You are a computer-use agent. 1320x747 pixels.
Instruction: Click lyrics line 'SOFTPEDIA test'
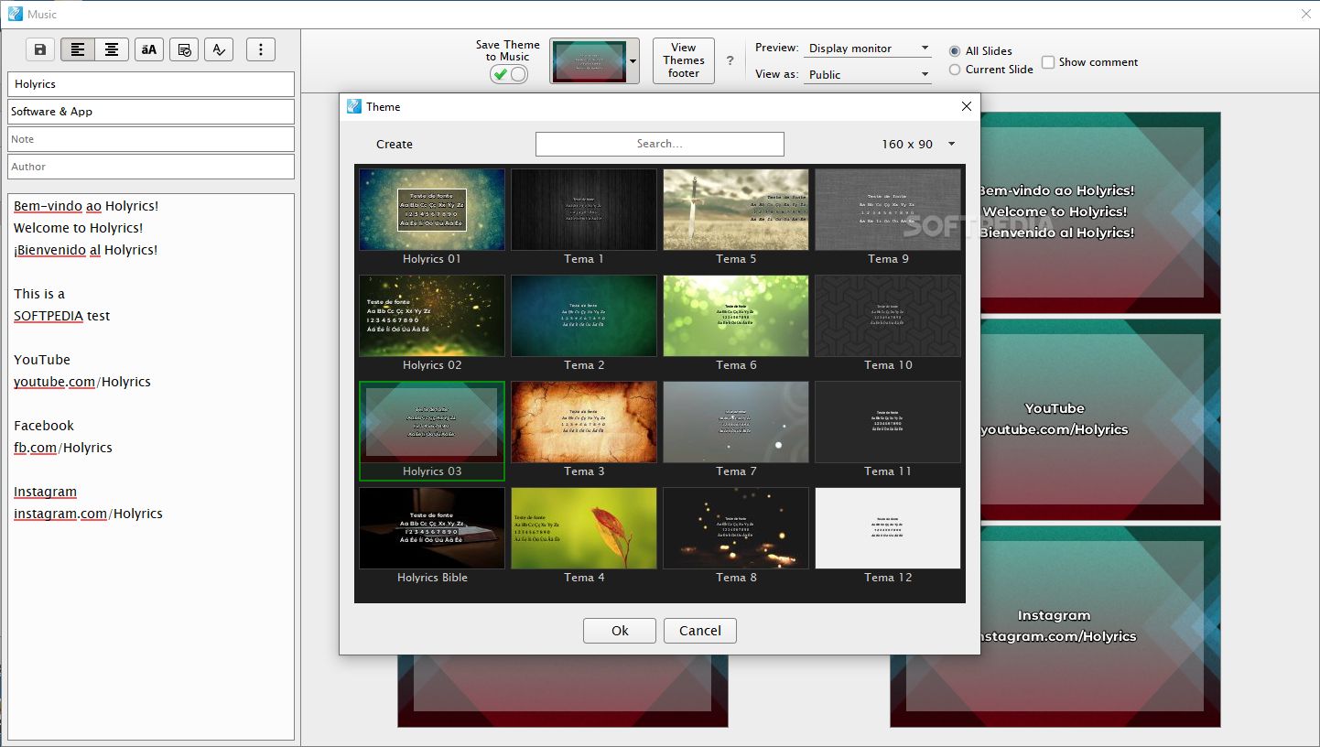pos(61,316)
